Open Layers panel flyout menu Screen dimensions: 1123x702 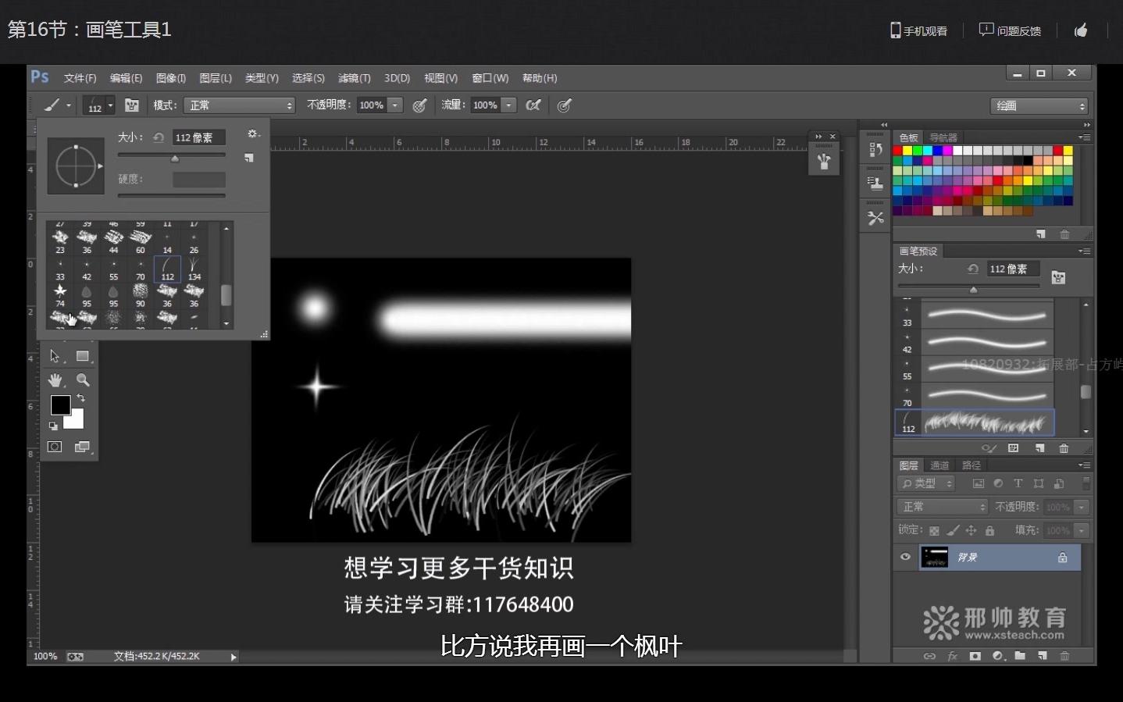click(x=1085, y=465)
